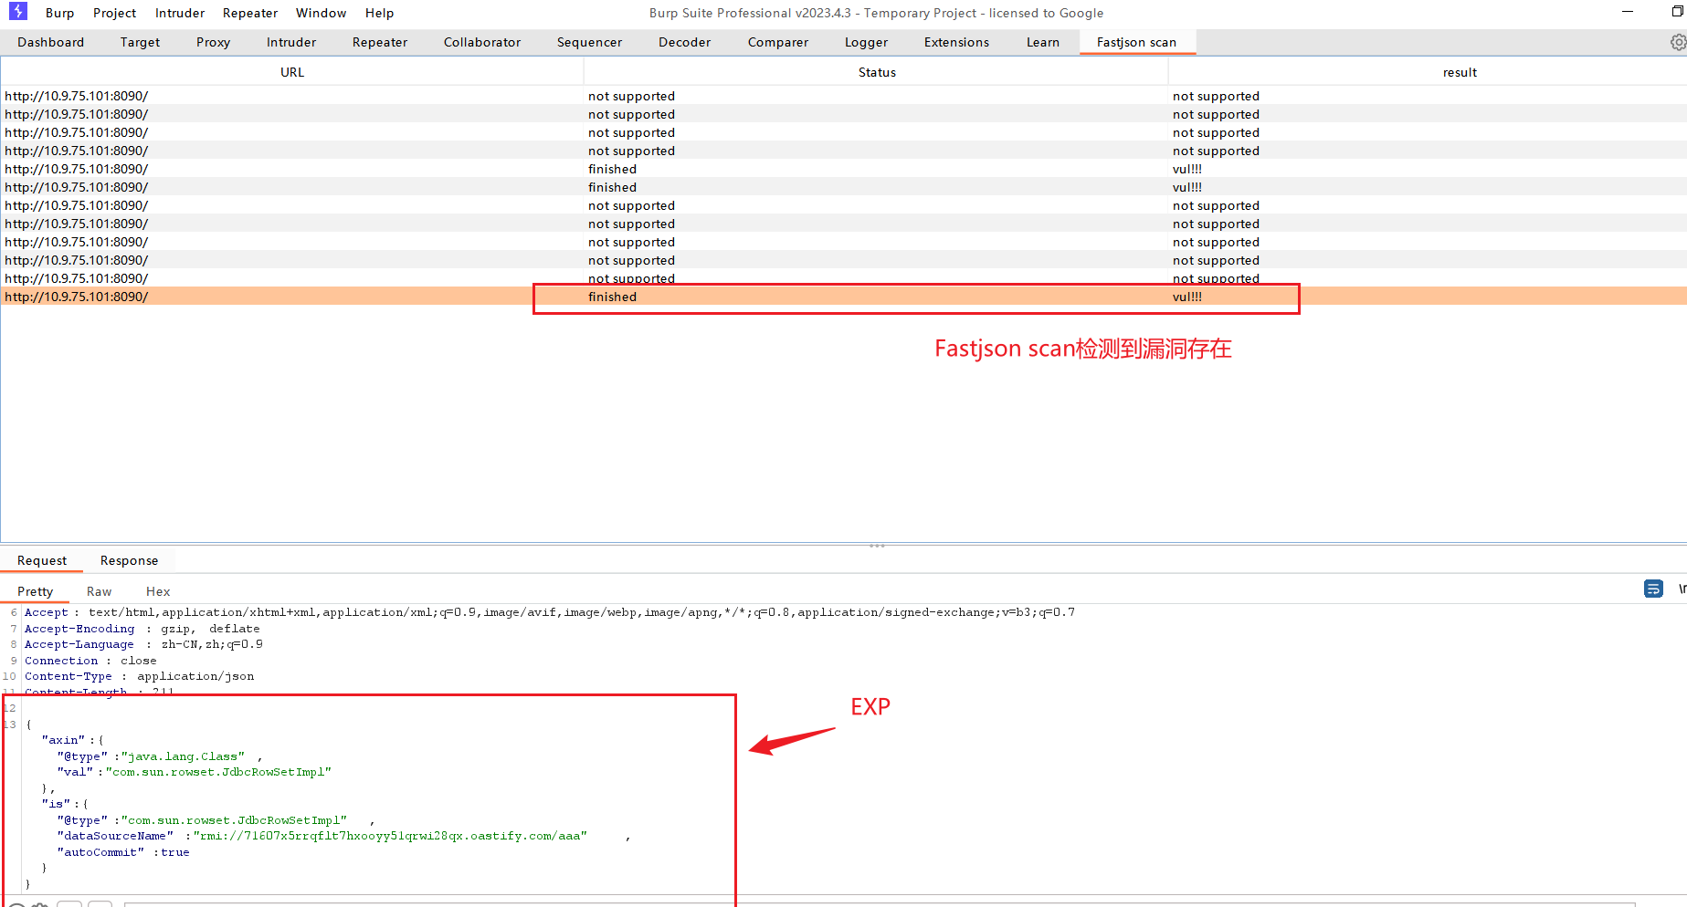Open the Project menu
This screenshot has height=907, width=1687.
(x=114, y=13)
